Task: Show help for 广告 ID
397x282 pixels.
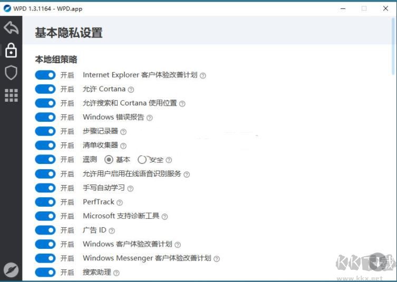Action: click(112, 231)
